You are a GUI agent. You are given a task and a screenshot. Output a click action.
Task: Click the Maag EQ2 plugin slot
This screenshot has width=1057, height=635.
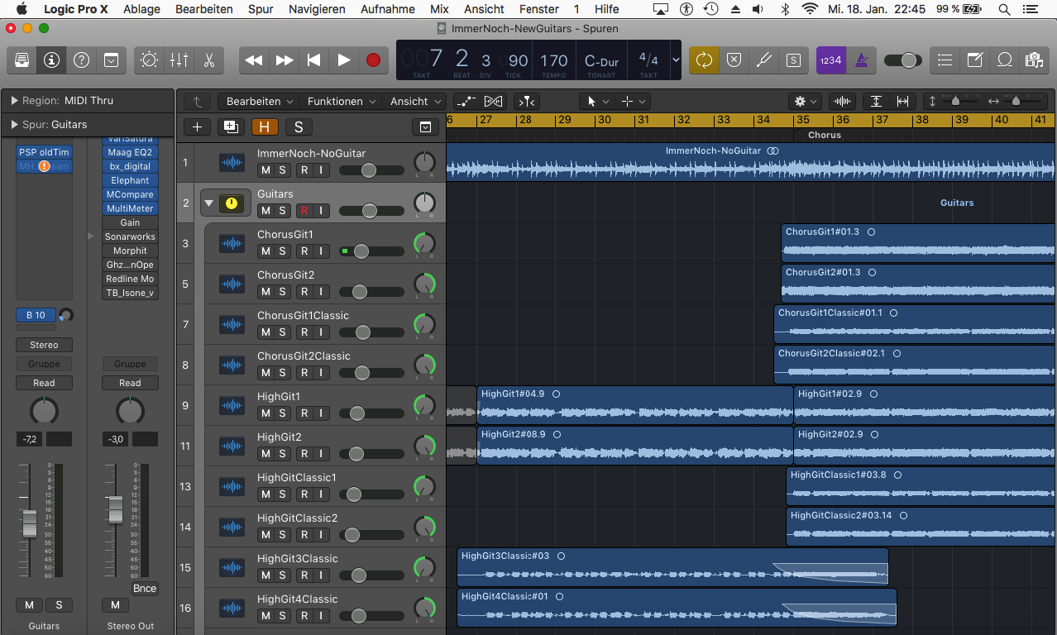[x=130, y=152]
